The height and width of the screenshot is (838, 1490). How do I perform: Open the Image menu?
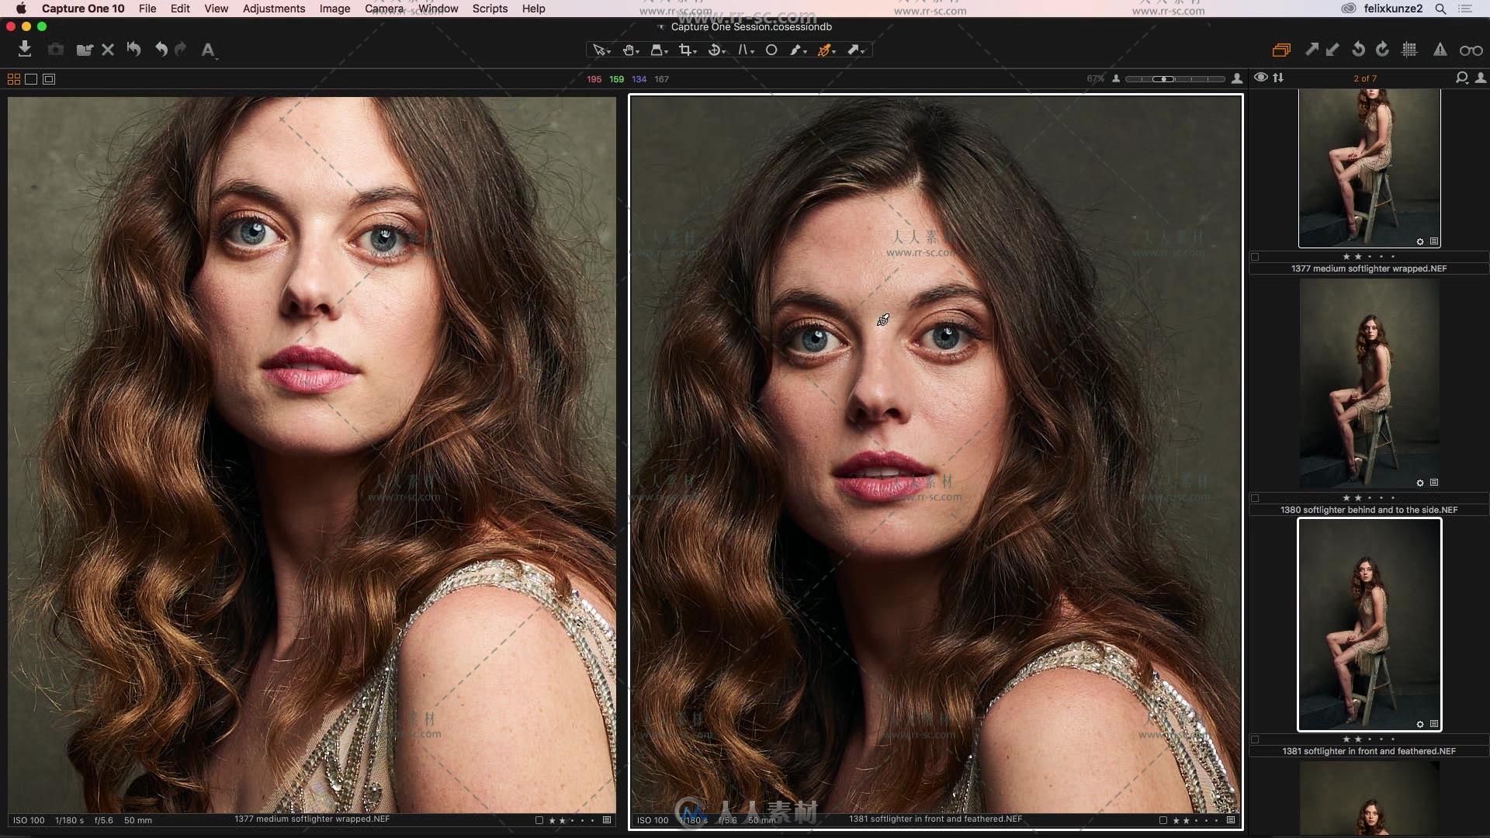(334, 9)
